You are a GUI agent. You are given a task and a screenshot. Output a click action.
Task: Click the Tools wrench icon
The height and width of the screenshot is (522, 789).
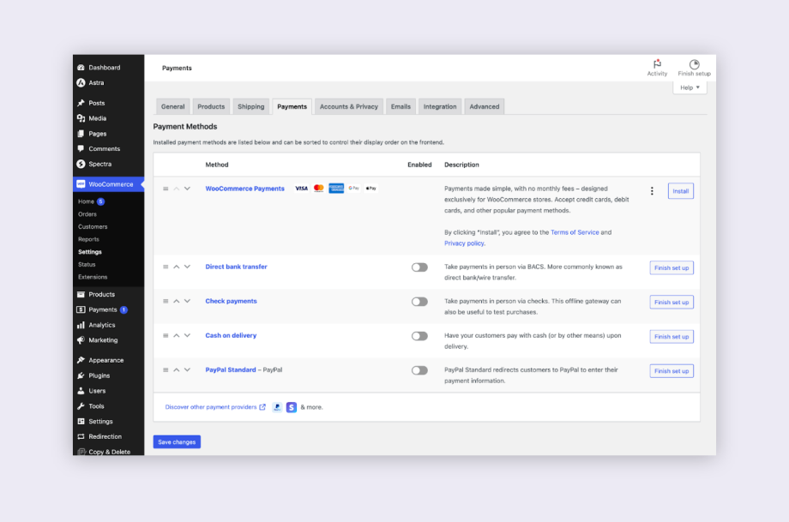pyautogui.click(x=81, y=405)
